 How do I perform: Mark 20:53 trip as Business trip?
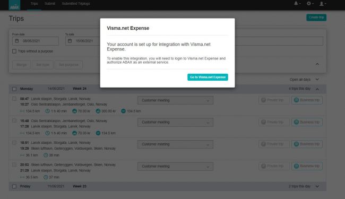coord(307,166)
